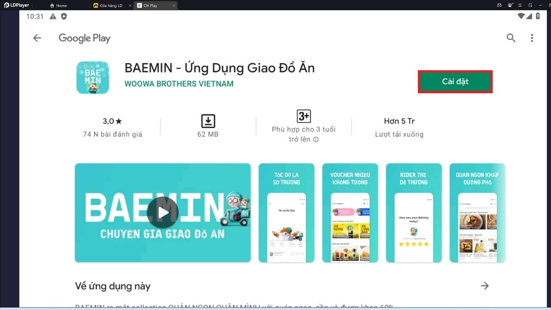Click the Play Protect shield in status bar

click(x=64, y=16)
